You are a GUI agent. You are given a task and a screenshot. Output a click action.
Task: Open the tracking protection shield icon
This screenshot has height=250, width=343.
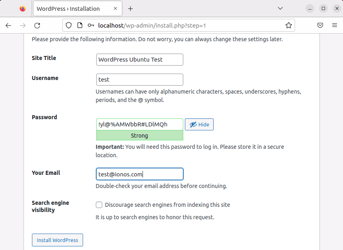[69, 25]
